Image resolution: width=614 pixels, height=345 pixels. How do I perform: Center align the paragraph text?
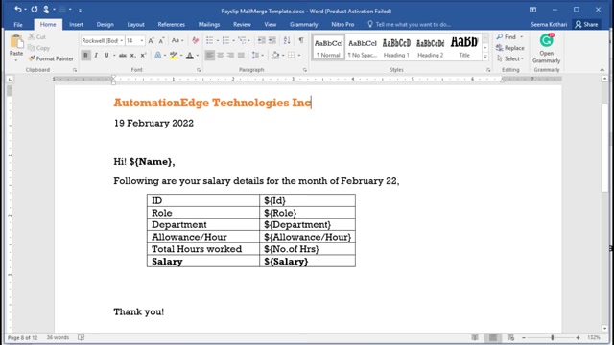220,56
